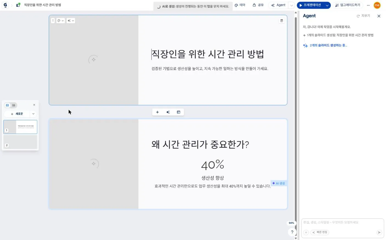Insert card from template layout icon

178,112
